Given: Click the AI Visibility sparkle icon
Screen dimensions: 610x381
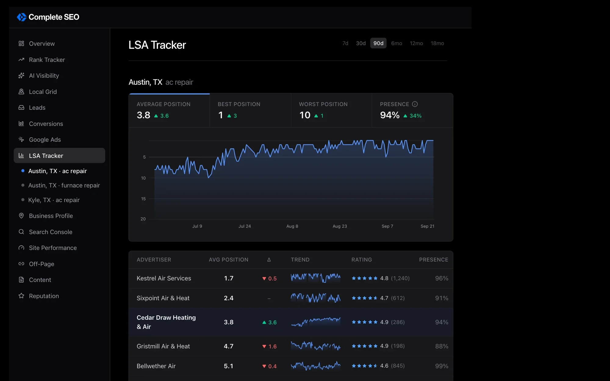Looking at the screenshot, I should point(21,76).
